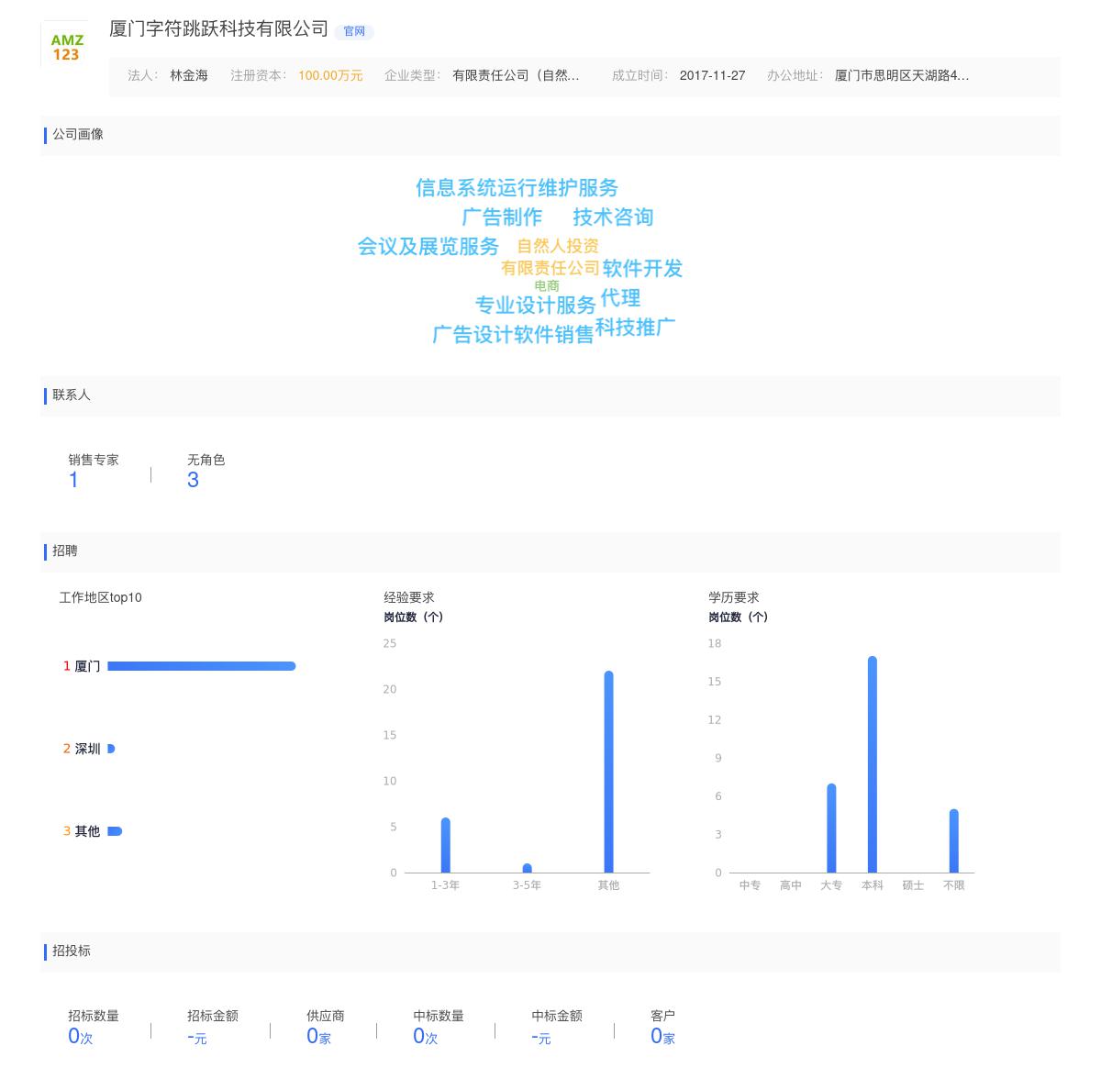The height and width of the screenshot is (1090, 1101).
Task: Click the 3-5年 experience bar
Action: point(528,868)
